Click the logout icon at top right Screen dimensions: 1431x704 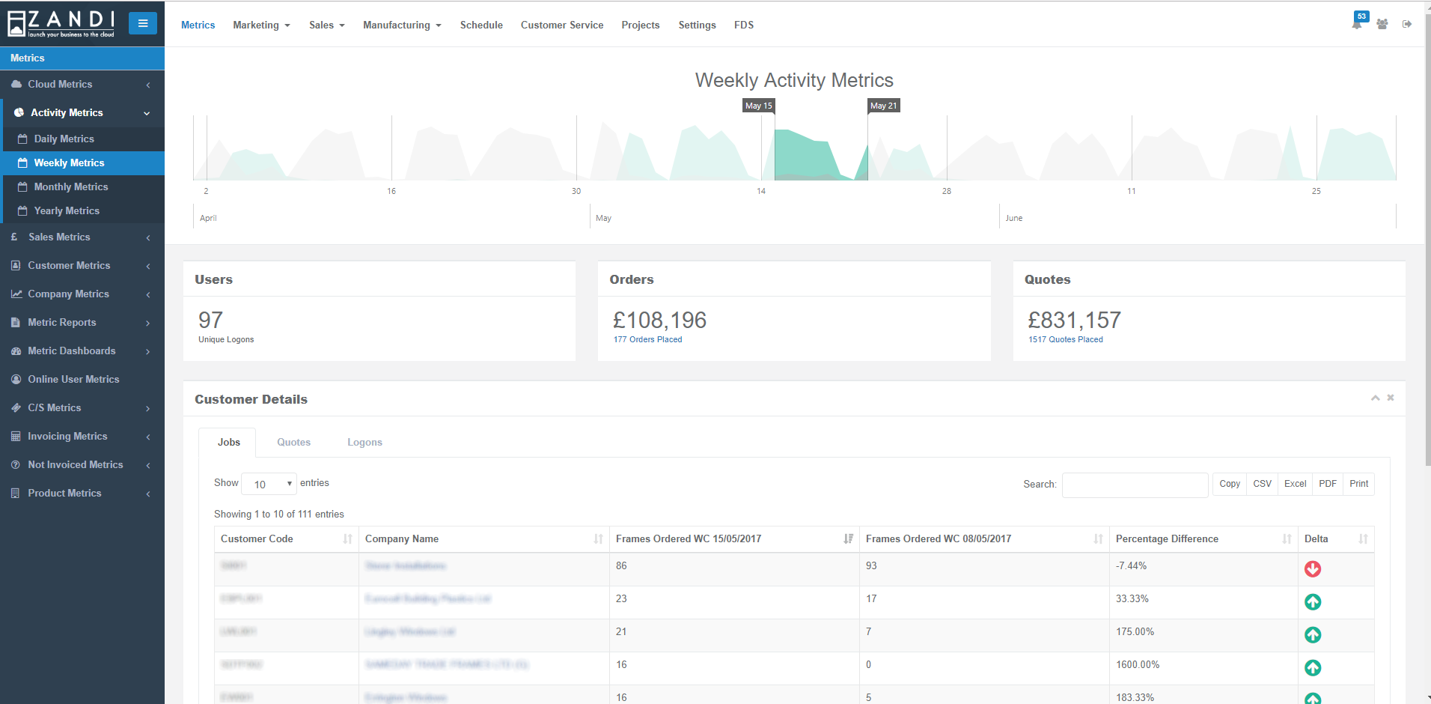click(1408, 24)
